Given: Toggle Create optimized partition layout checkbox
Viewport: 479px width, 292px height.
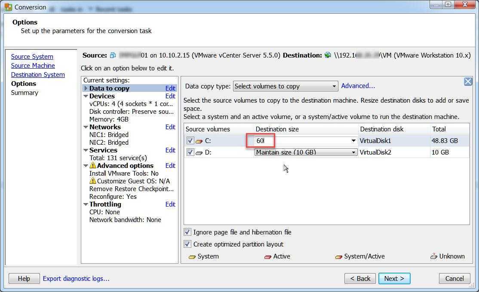Looking at the screenshot, I should (x=187, y=244).
